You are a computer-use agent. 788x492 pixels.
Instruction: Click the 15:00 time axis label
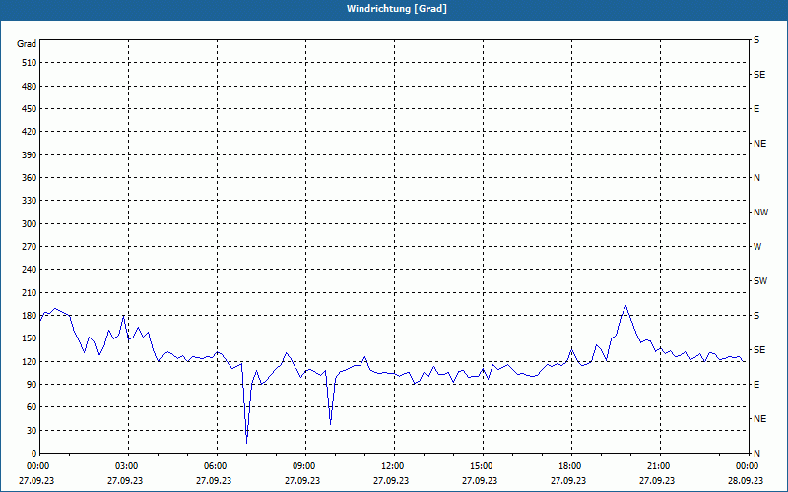[x=480, y=466]
